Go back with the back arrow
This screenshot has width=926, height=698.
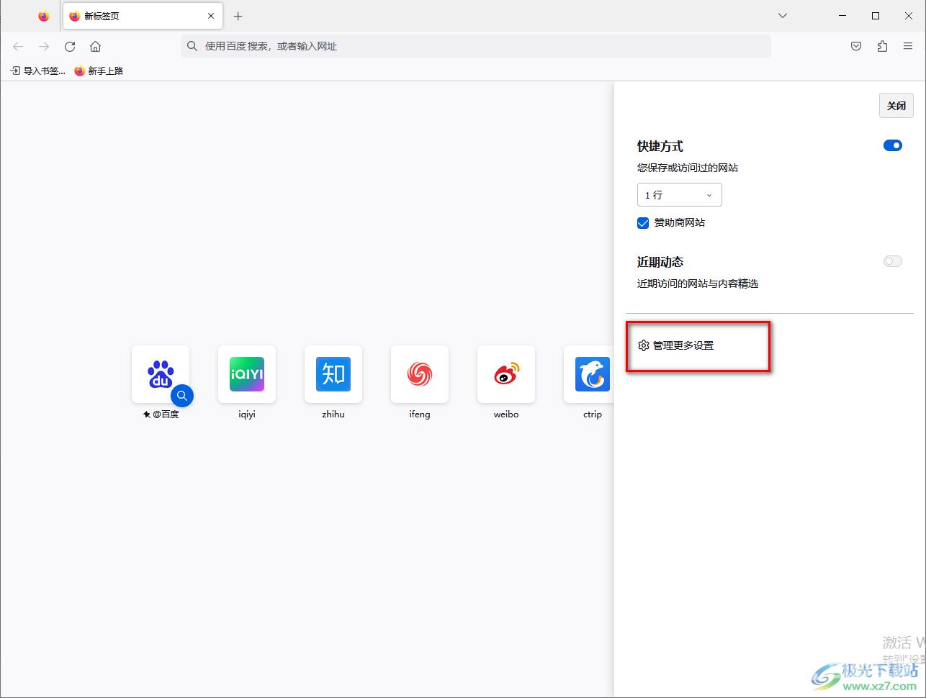[x=18, y=46]
